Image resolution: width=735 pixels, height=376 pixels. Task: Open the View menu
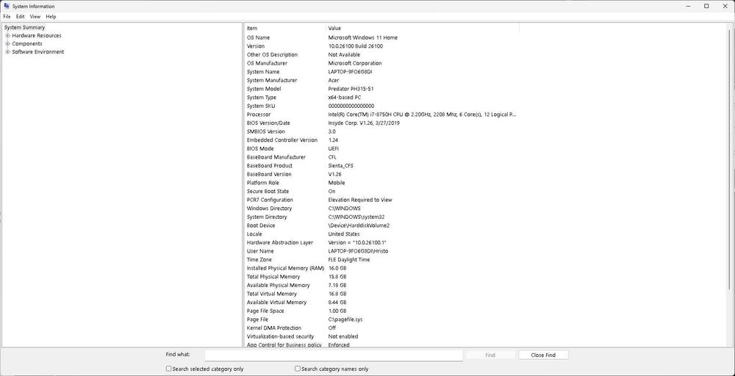pos(35,16)
